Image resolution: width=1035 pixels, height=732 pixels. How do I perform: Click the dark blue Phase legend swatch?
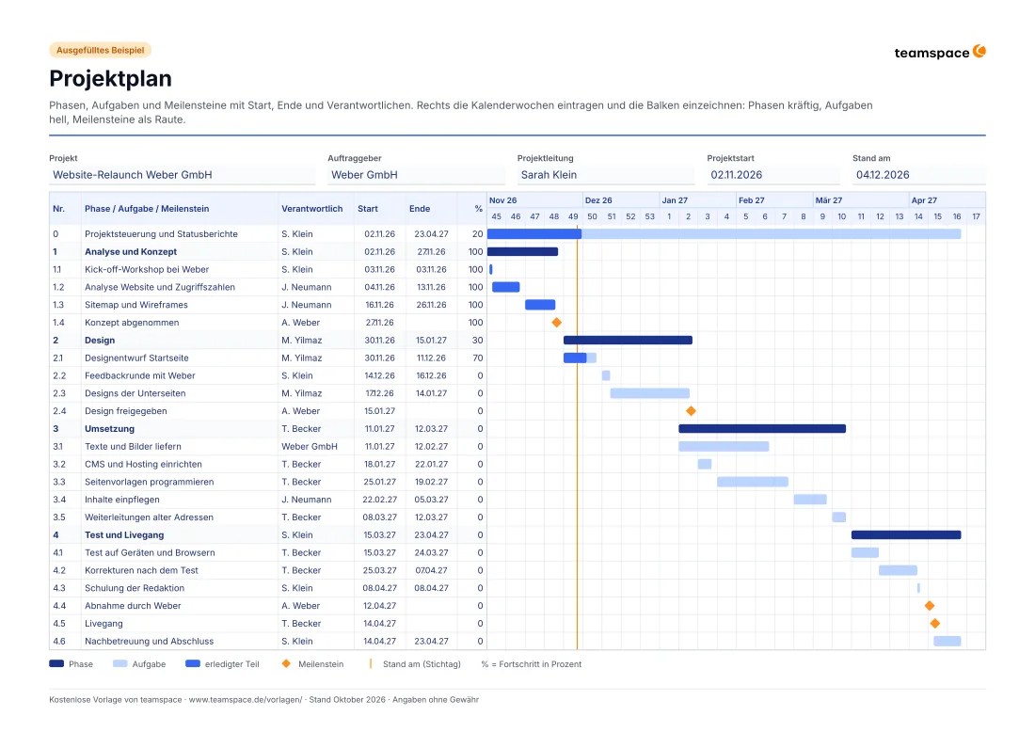tap(56, 664)
